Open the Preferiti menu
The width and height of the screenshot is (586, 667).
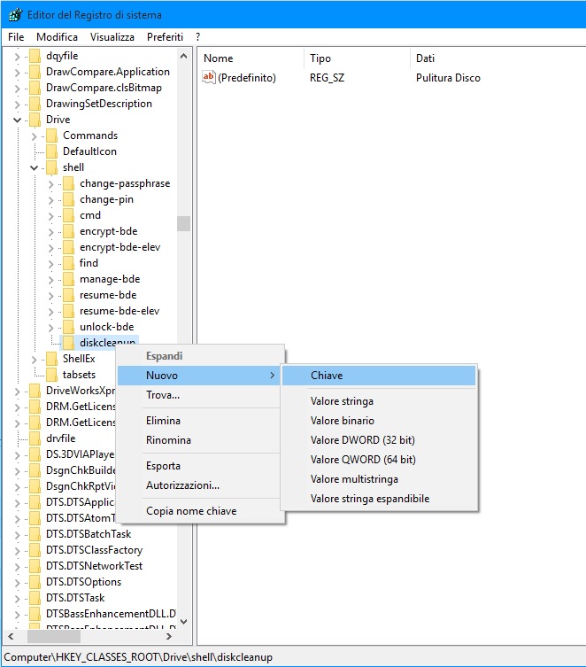click(x=165, y=37)
